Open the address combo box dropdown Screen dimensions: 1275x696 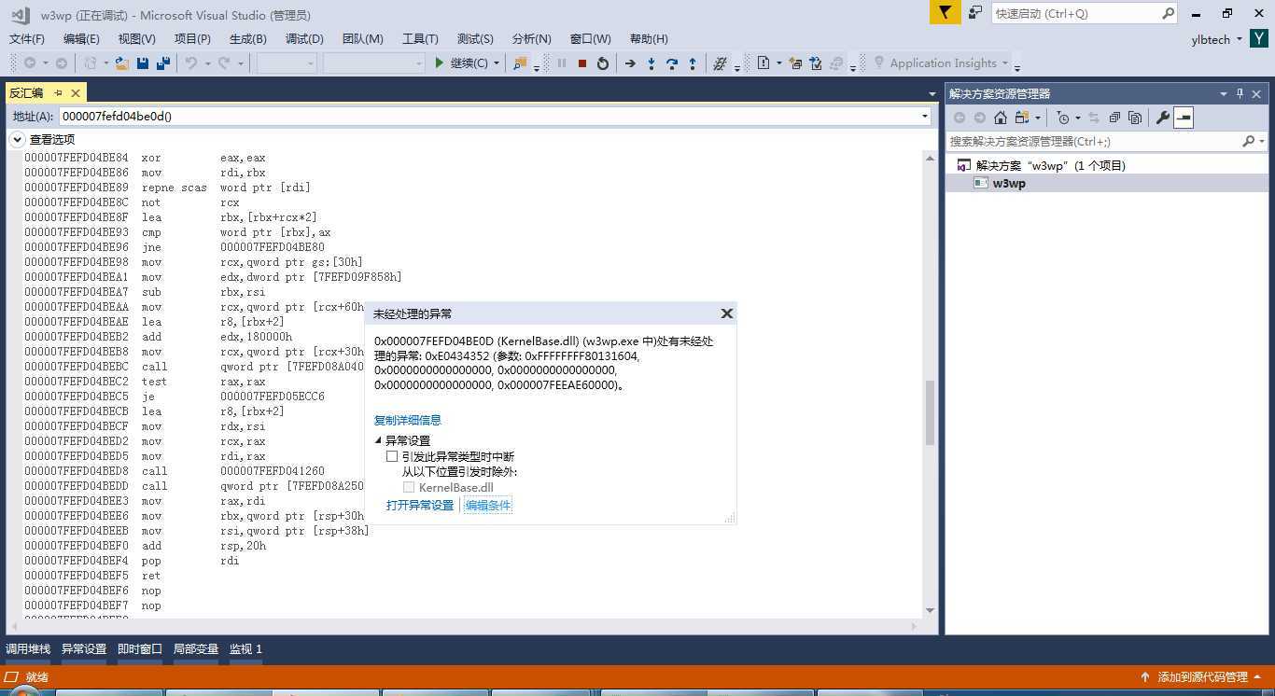pos(925,117)
